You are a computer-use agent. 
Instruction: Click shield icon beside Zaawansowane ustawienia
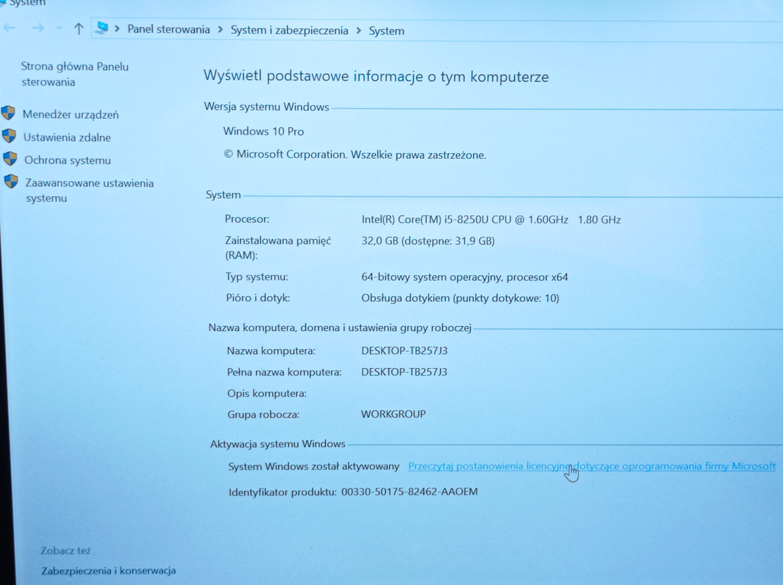point(11,182)
